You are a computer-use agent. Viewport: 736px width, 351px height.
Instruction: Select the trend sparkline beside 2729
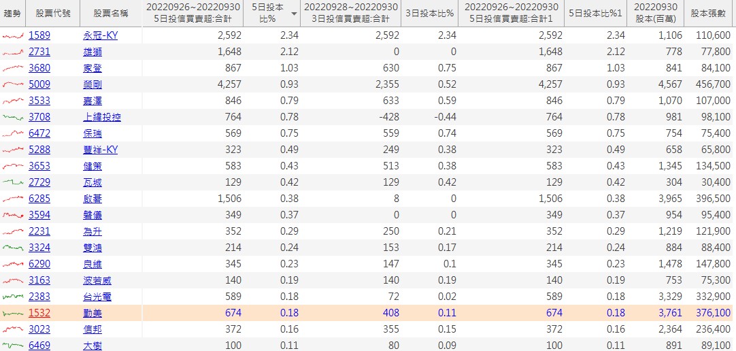coord(13,182)
